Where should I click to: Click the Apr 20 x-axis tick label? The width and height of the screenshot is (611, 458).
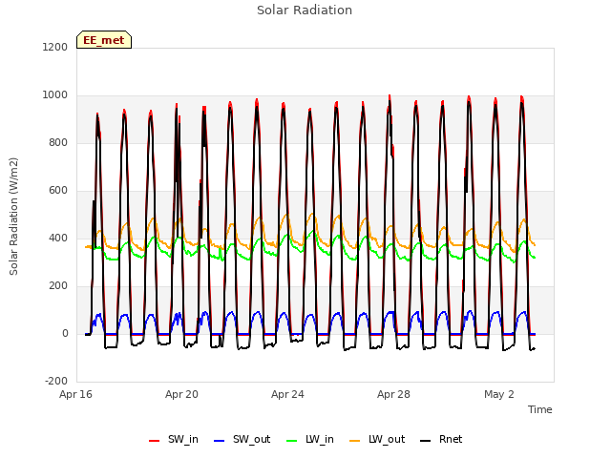tap(181, 394)
